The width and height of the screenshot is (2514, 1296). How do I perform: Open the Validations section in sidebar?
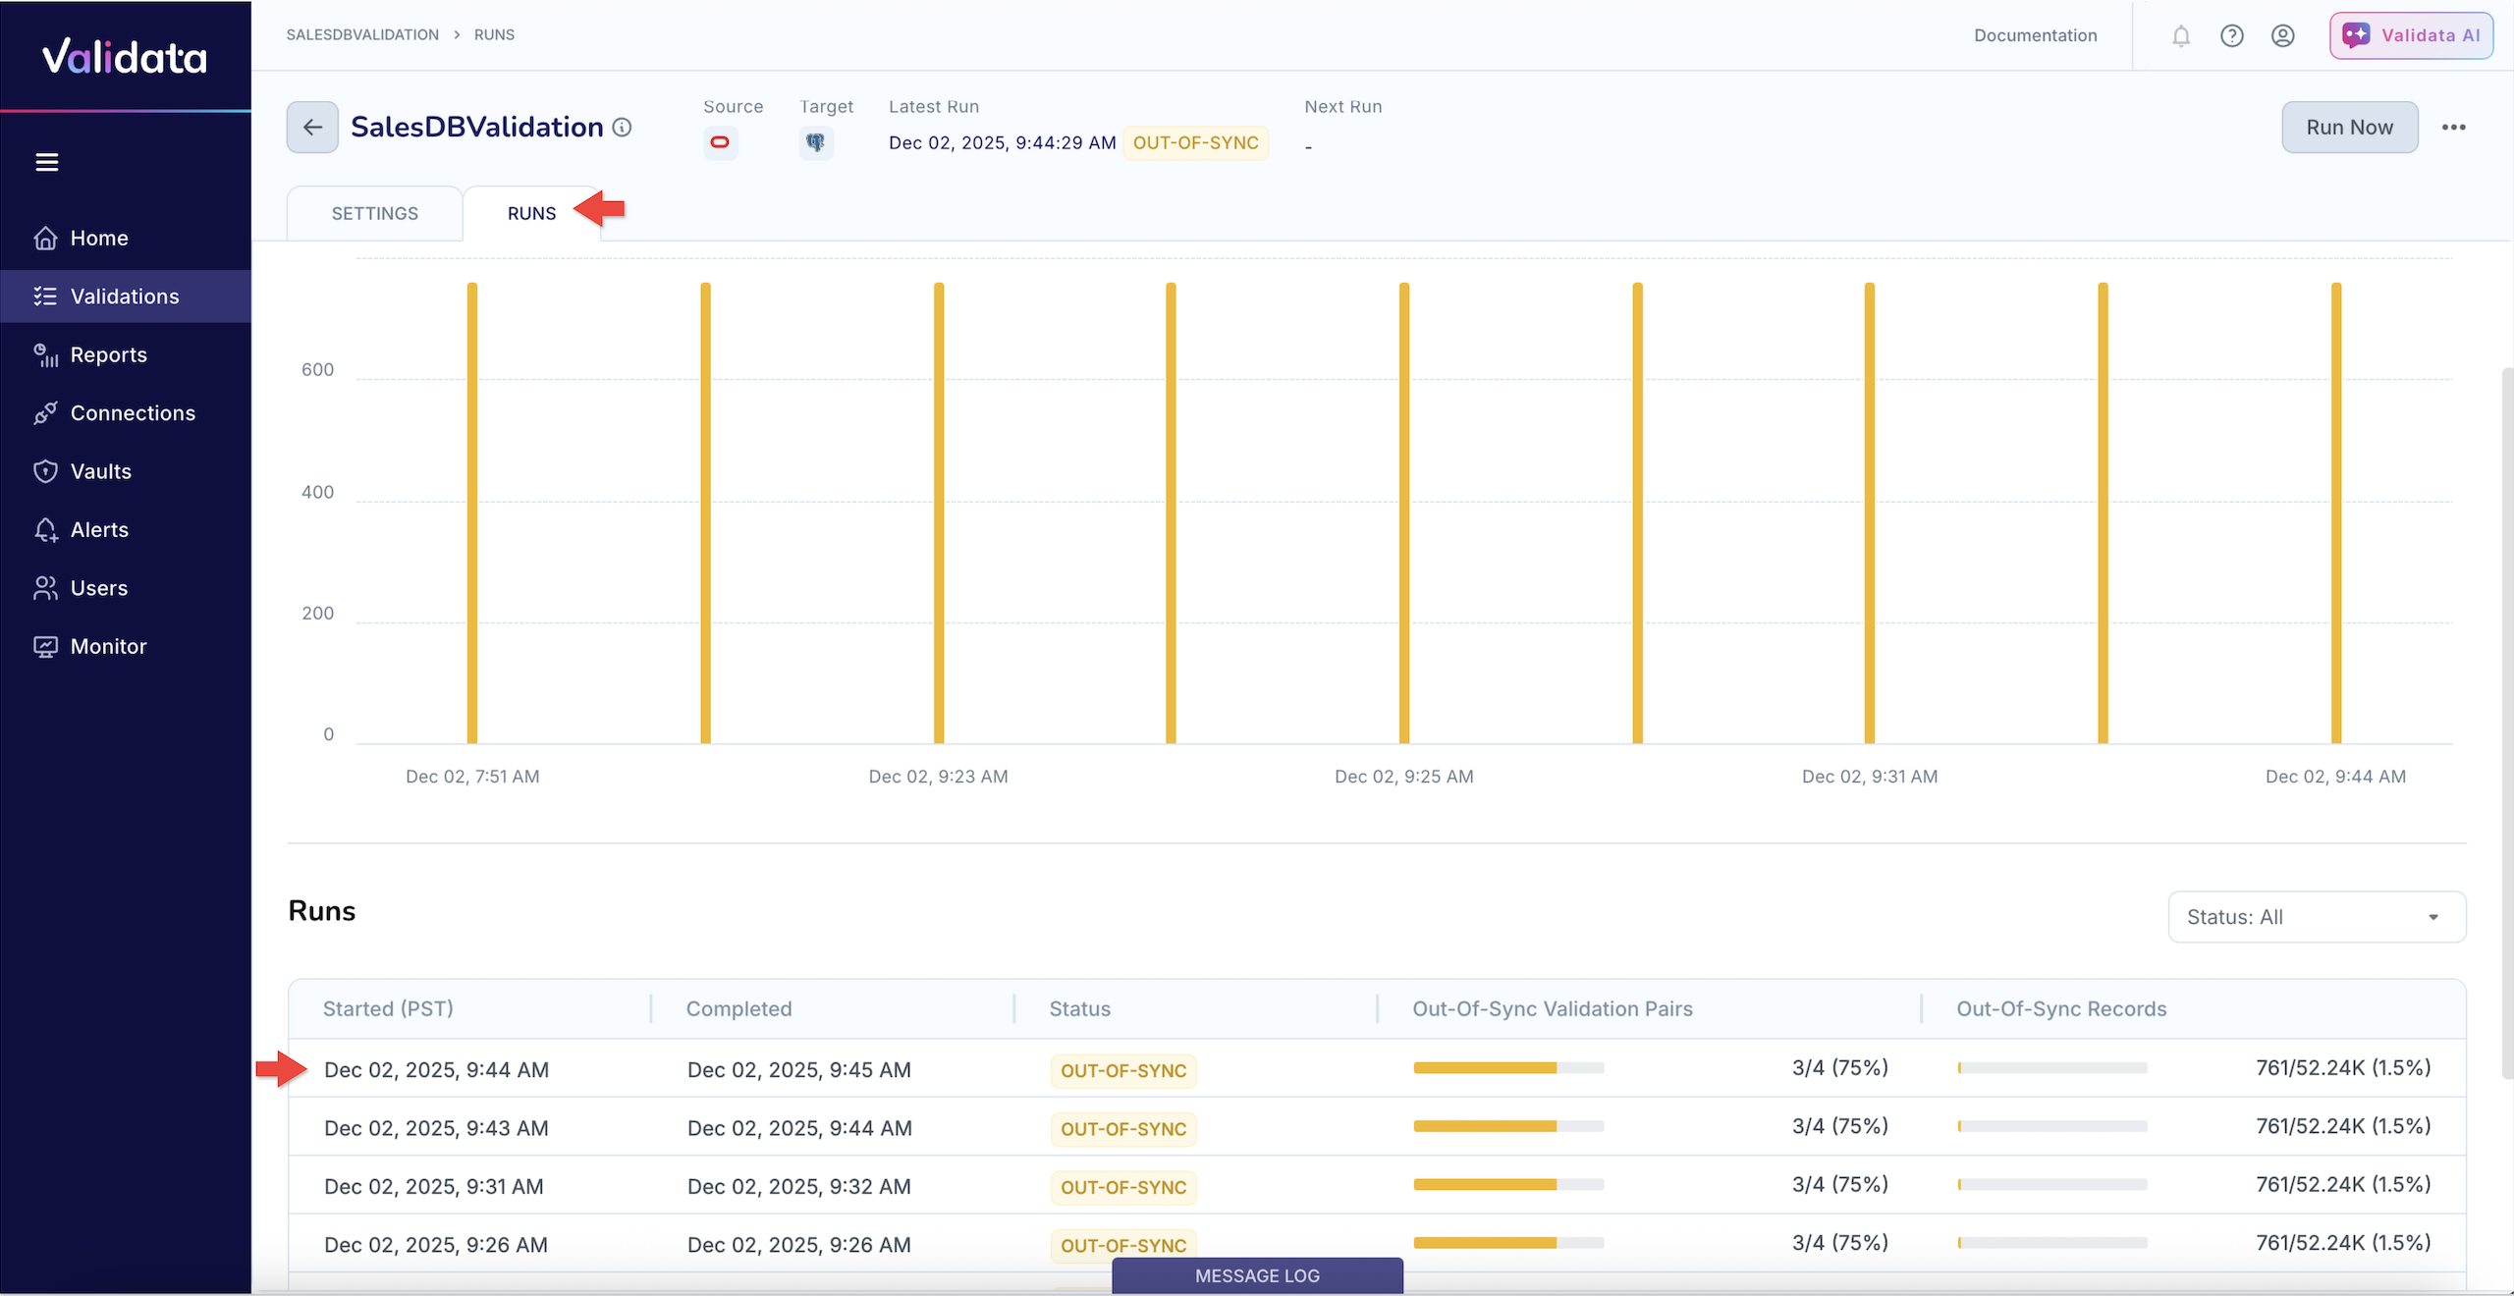coord(125,296)
